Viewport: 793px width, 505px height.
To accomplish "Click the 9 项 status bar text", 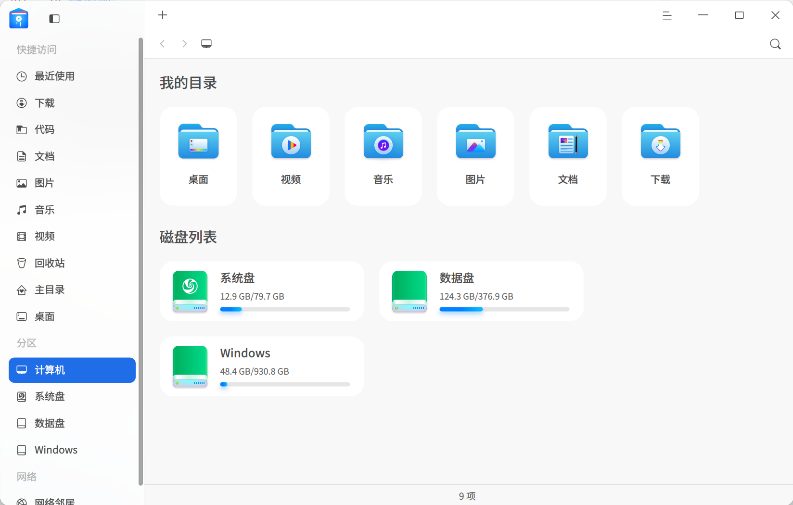I will (x=467, y=496).
